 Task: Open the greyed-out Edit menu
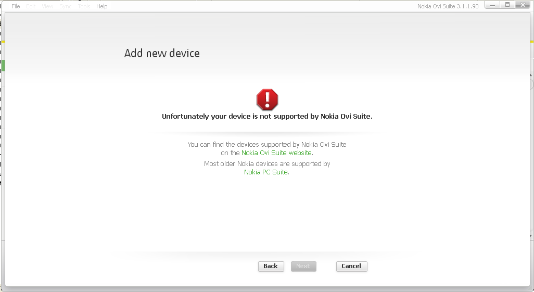coord(31,6)
